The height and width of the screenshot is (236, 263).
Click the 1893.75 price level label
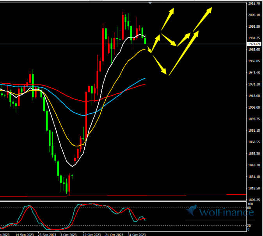[x=254, y=119]
